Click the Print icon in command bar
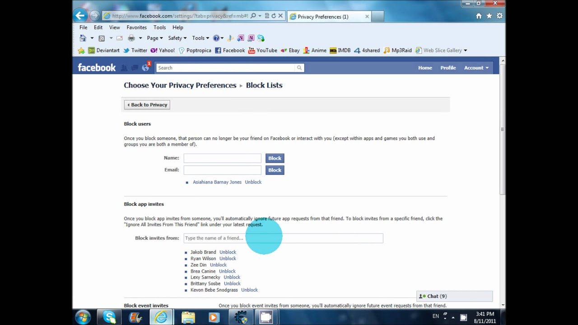Screen dimensions: 578x325 pyautogui.click(x=131, y=38)
